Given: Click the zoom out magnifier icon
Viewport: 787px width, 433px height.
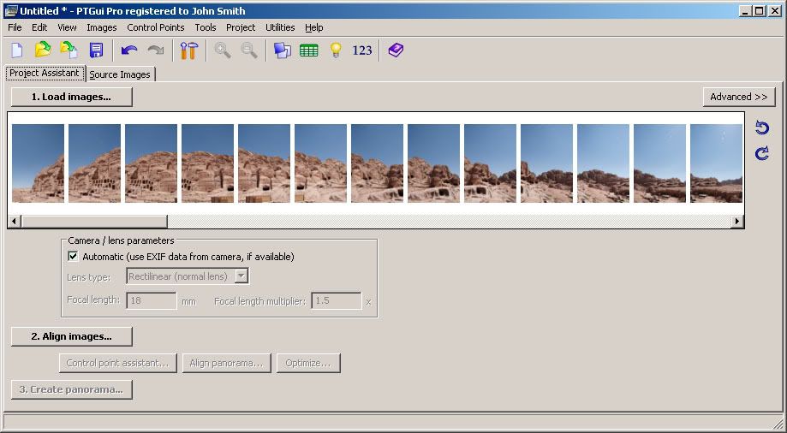Looking at the screenshot, I should [249, 50].
